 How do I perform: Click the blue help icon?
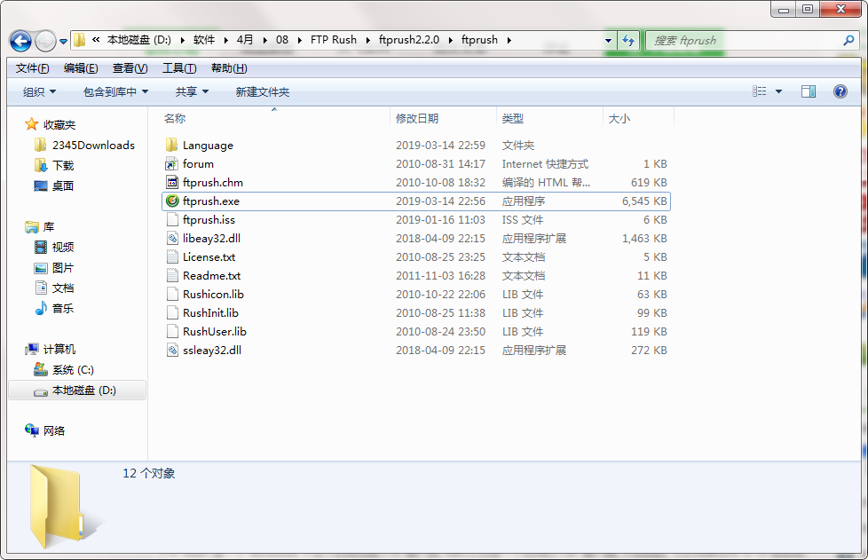click(840, 91)
